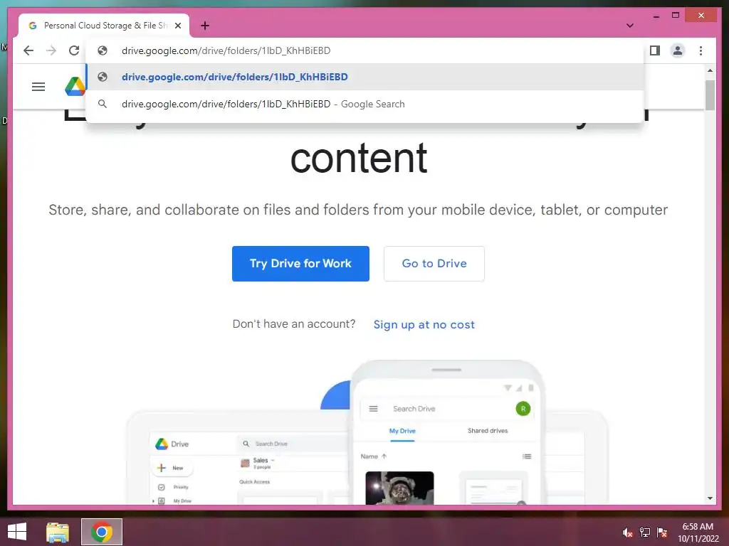Image resolution: width=729 pixels, height=546 pixels.
Task: Open the Sign up at no cost link
Action: coord(424,324)
